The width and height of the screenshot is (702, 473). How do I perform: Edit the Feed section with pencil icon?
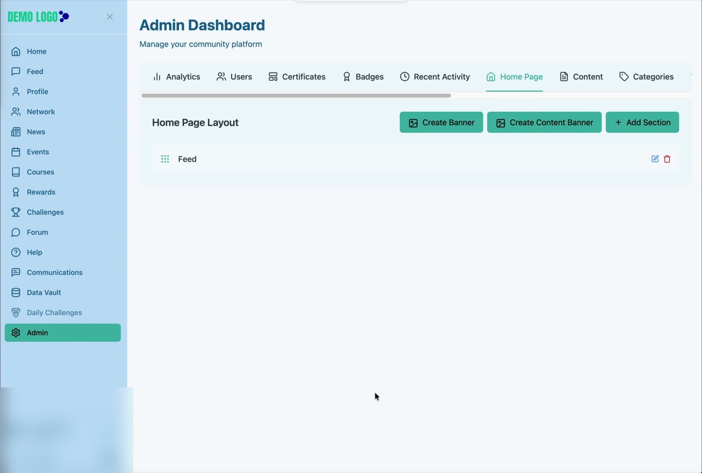point(655,159)
